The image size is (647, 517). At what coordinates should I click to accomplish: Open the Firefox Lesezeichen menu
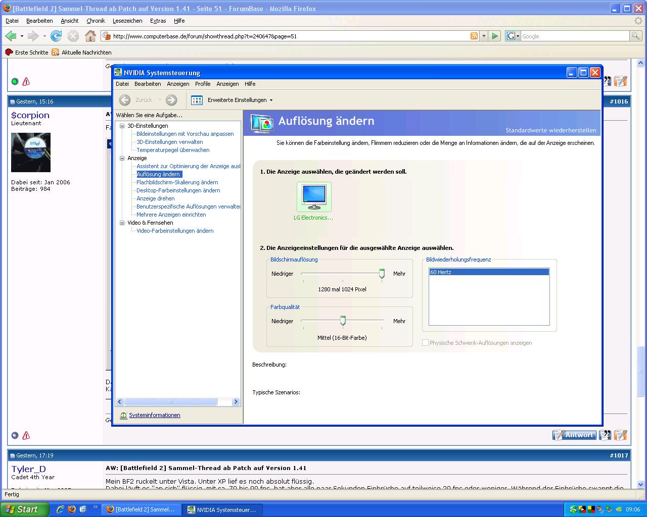(127, 21)
